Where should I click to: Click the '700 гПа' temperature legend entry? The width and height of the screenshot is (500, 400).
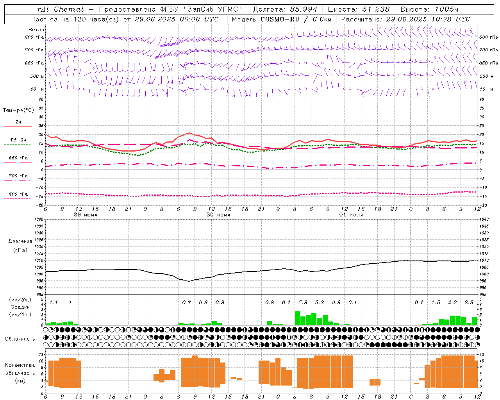click(18, 176)
